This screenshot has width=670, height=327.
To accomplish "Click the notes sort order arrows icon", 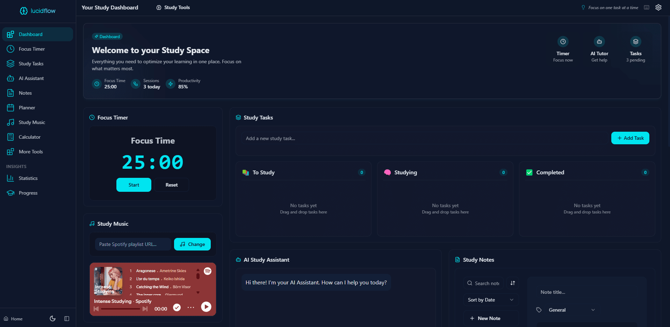I will point(512,283).
